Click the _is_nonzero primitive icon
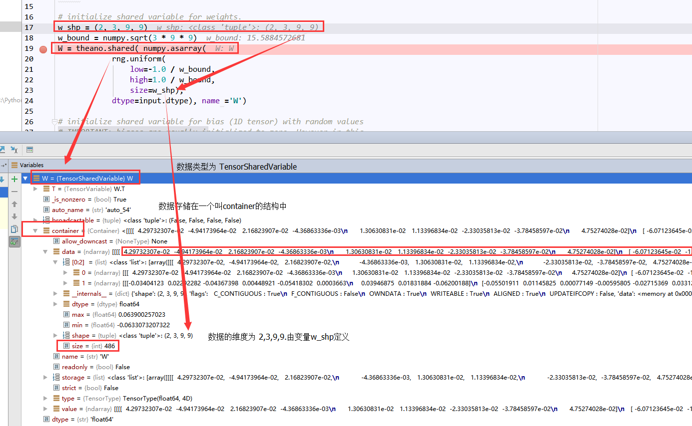 click(46, 199)
